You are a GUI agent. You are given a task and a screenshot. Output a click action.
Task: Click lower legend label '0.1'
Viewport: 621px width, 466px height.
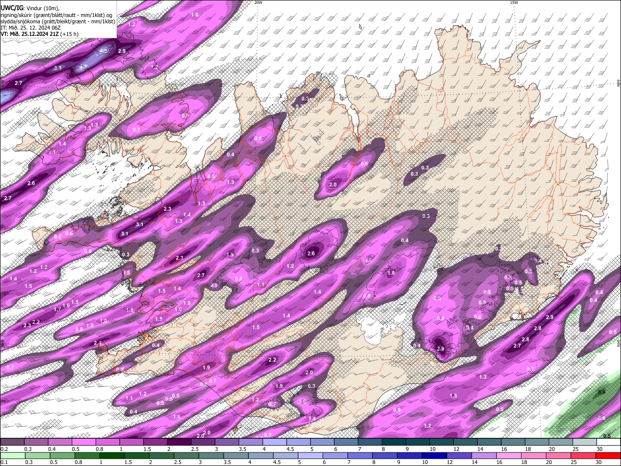point(4,462)
